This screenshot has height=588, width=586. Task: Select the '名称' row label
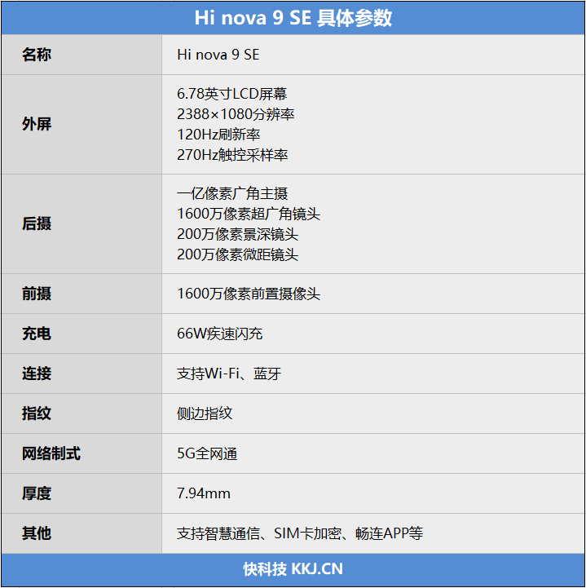(37, 55)
